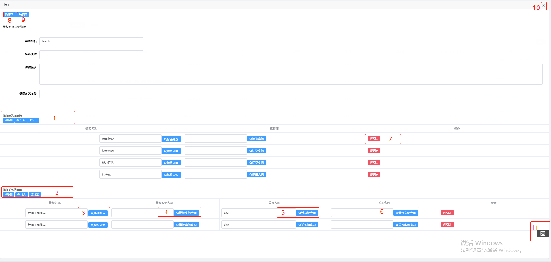The width and height of the screenshot is (551, 262).
Task: Open 关系实例查询 for the sjgx row
Action: click(406, 225)
